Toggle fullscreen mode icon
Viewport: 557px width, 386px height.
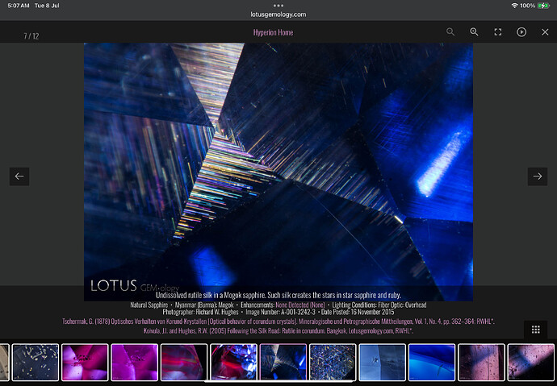498,32
